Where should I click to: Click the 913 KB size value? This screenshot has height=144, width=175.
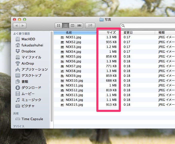(x=111, y=105)
